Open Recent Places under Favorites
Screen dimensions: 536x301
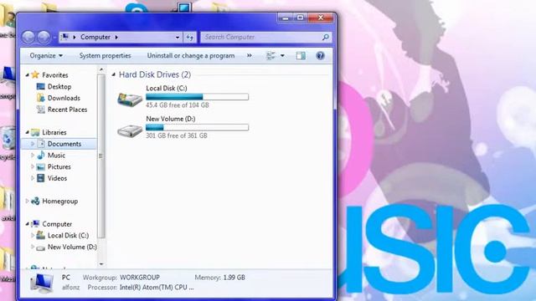[x=67, y=110]
